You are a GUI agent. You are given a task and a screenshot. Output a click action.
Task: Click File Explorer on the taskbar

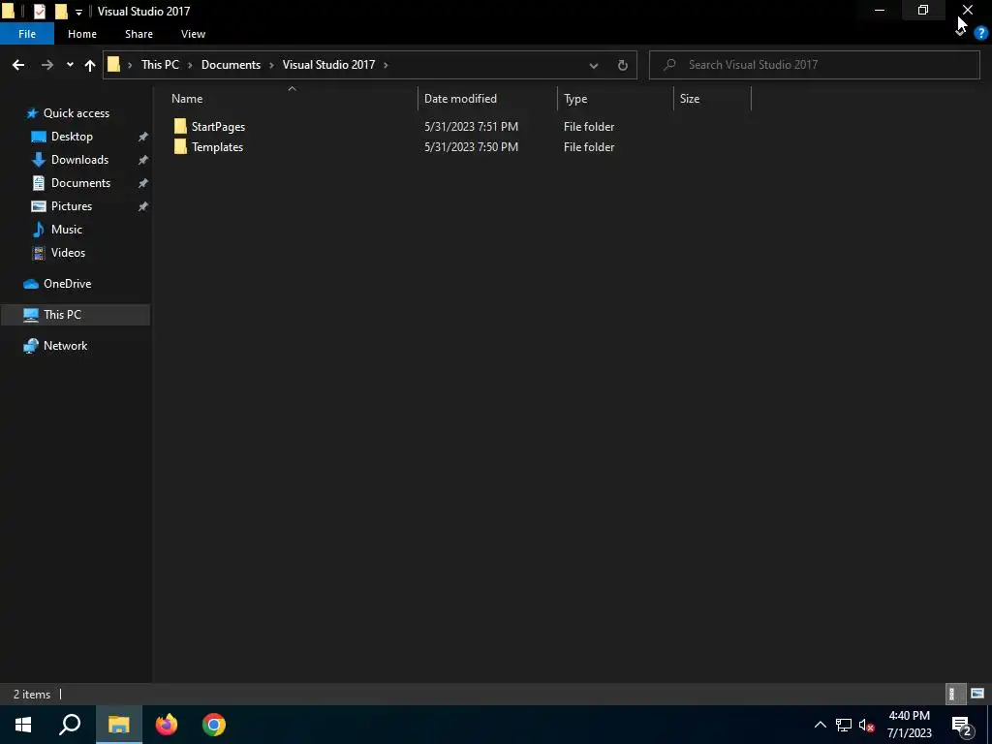(118, 725)
